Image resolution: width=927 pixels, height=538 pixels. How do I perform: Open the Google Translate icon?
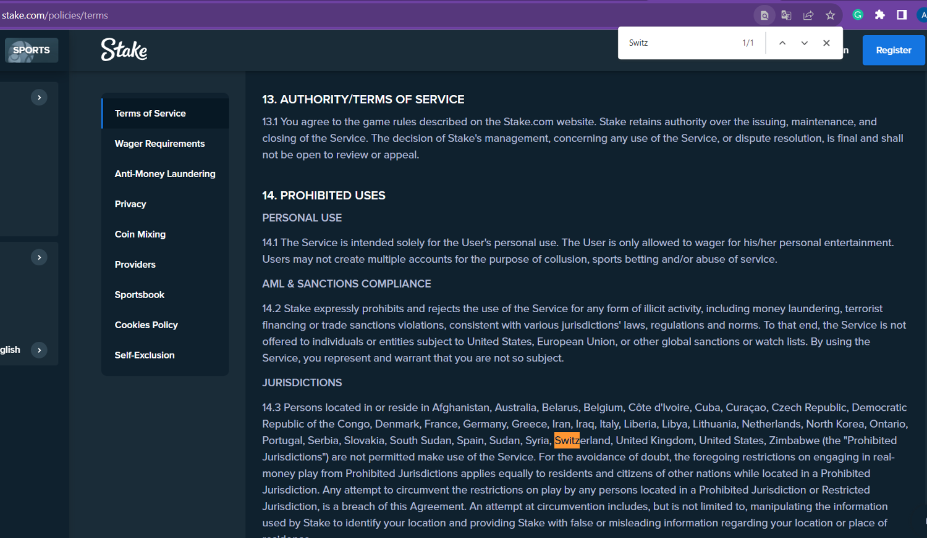pyautogui.click(x=786, y=15)
